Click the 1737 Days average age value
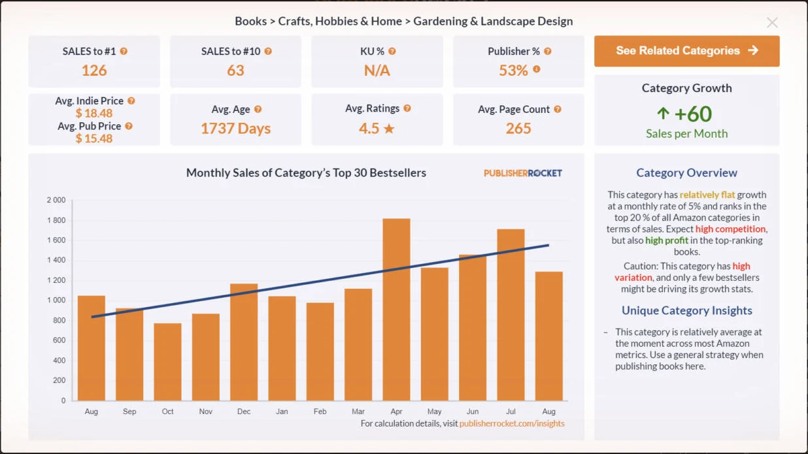 [235, 128]
